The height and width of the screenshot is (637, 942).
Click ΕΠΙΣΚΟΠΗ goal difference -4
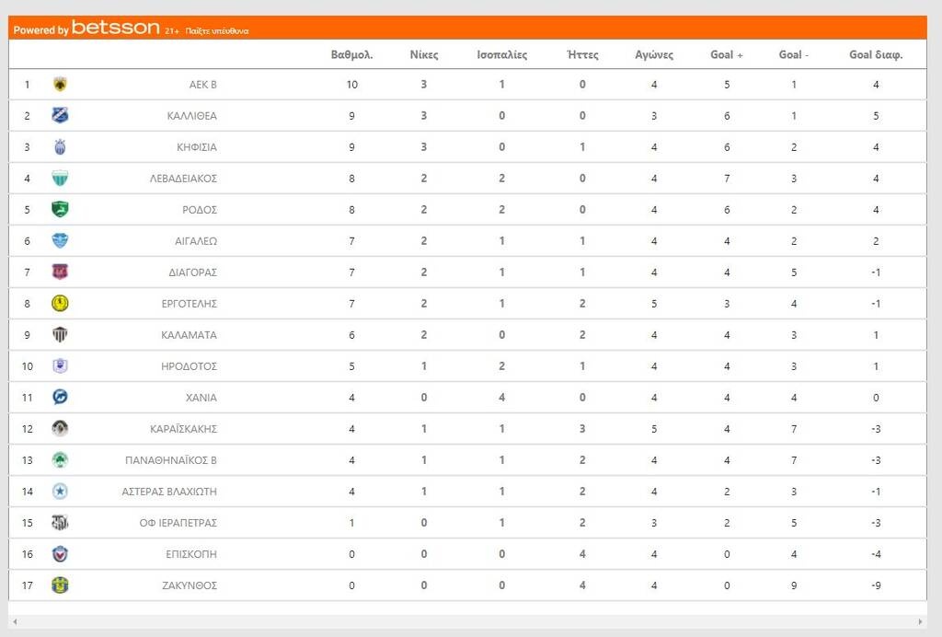coord(876,553)
